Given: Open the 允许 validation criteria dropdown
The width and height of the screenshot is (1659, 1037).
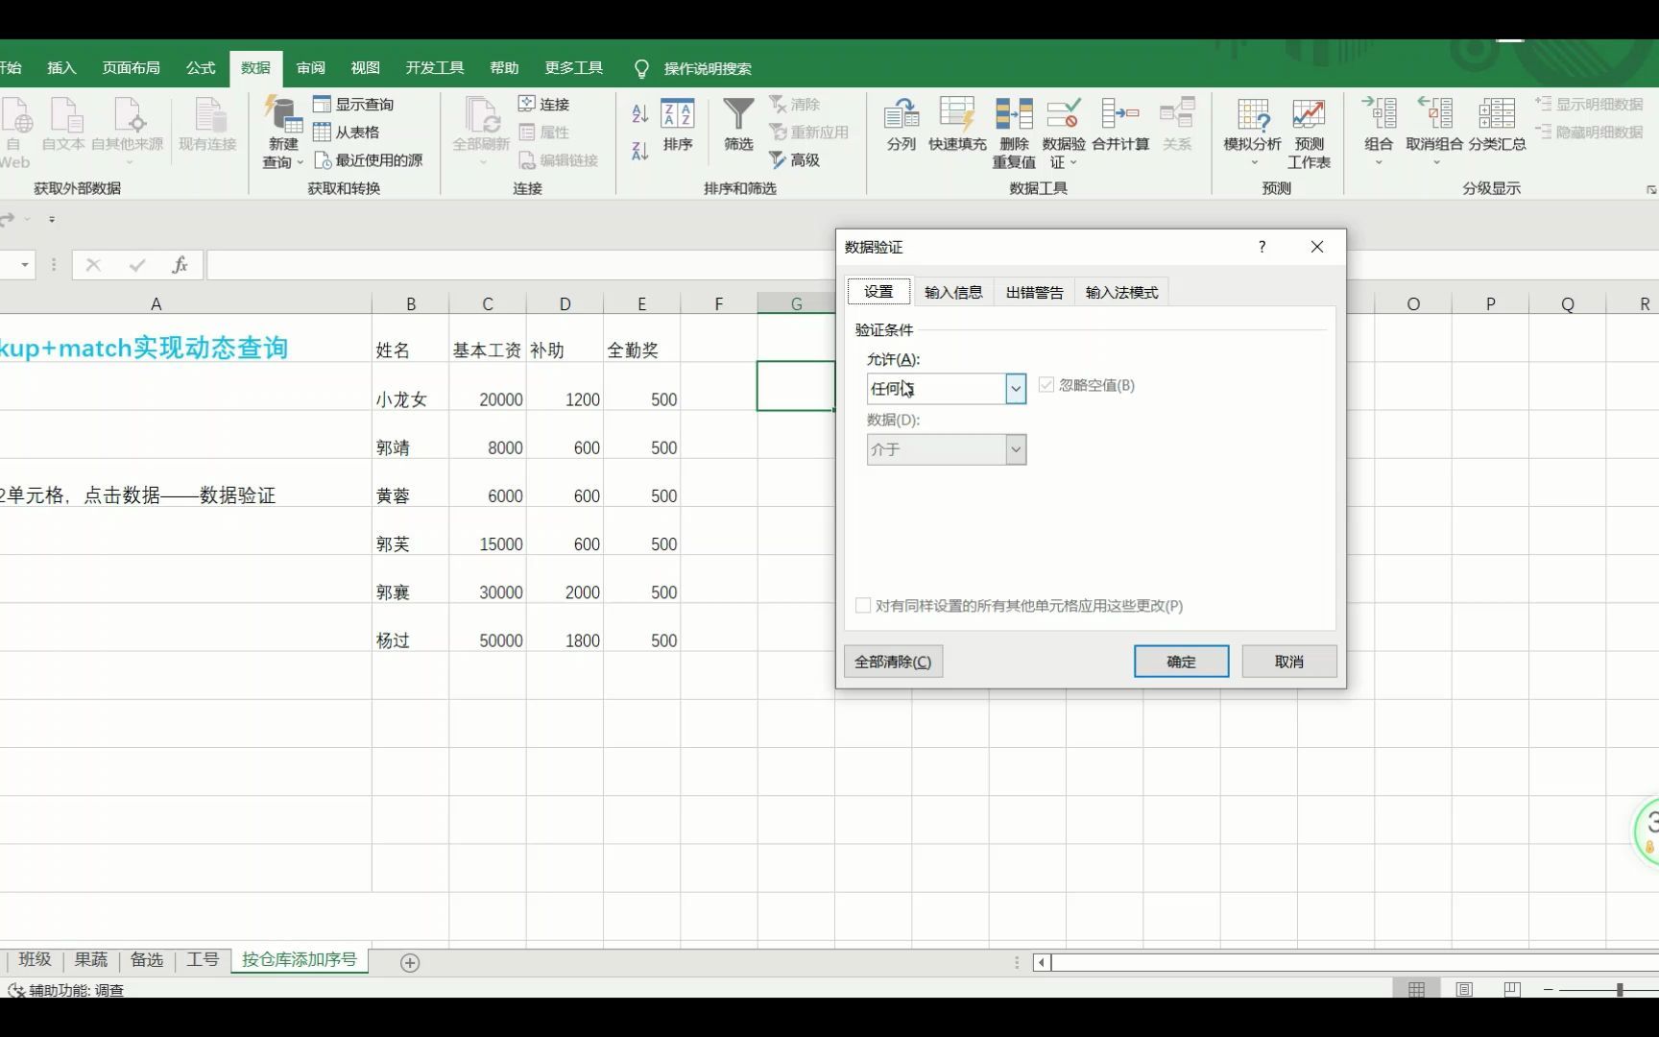Looking at the screenshot, I should click(x=1015, y=388).
